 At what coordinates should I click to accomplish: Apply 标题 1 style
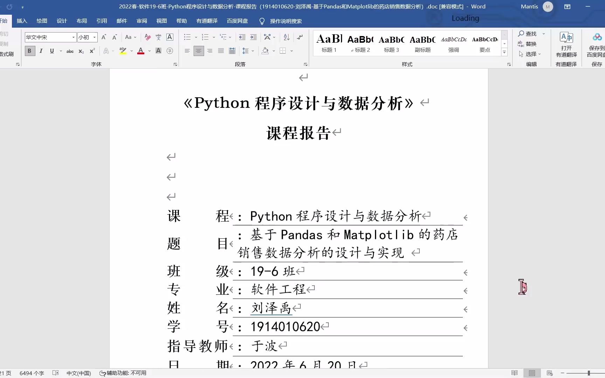pos(329,43)
